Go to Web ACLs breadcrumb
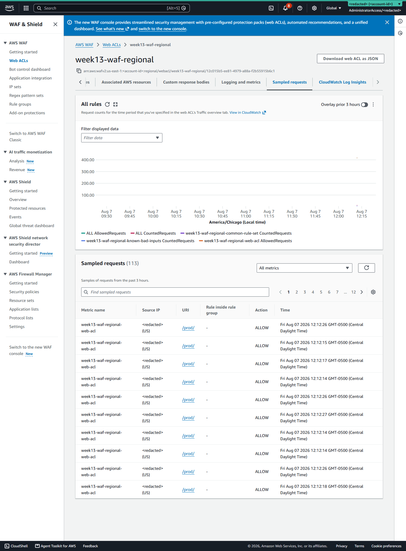 [112, 45]
